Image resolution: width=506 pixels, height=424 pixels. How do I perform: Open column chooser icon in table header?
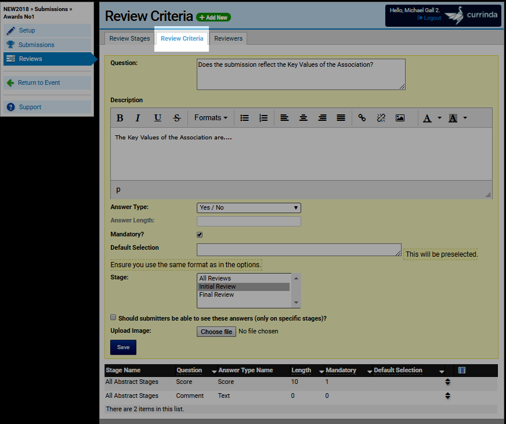[462, 370]
